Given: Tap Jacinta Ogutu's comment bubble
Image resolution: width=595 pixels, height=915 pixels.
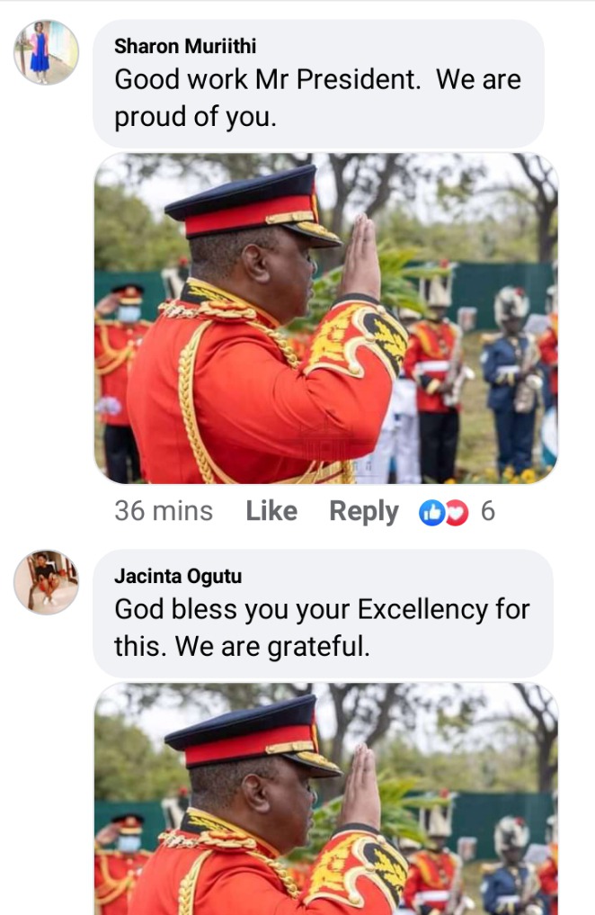Looking at the screenshot, I should click(323, 614).
